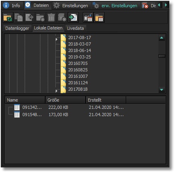
Task: Select the file starting with 091342
Action: (32, 107)
